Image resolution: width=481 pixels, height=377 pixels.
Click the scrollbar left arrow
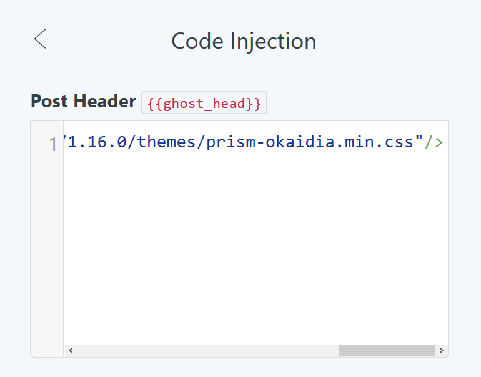[x=71, y=351]
